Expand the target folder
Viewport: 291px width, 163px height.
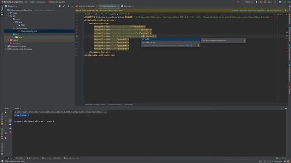pos(8,40)
